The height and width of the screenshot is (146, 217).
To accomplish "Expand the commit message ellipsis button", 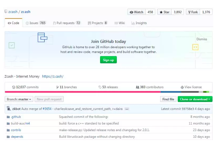I will click(127, 109).
